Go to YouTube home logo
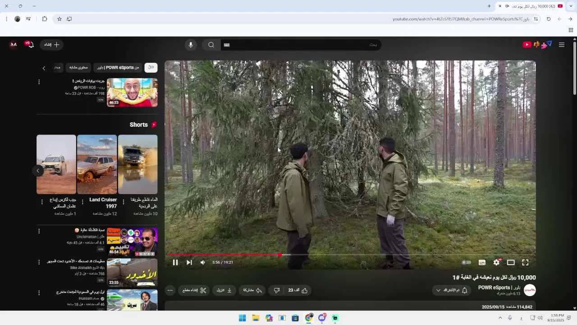Viewport: 577px width, 325px height. 537,45
